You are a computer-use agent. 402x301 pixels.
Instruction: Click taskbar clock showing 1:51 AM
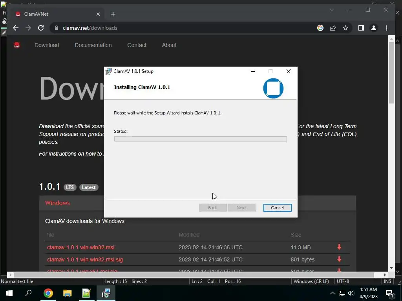pyautogui.click(x=368, y=293)
